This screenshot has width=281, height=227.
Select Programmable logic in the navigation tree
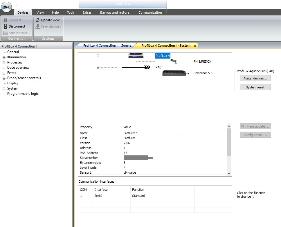[x=23, y=94]
